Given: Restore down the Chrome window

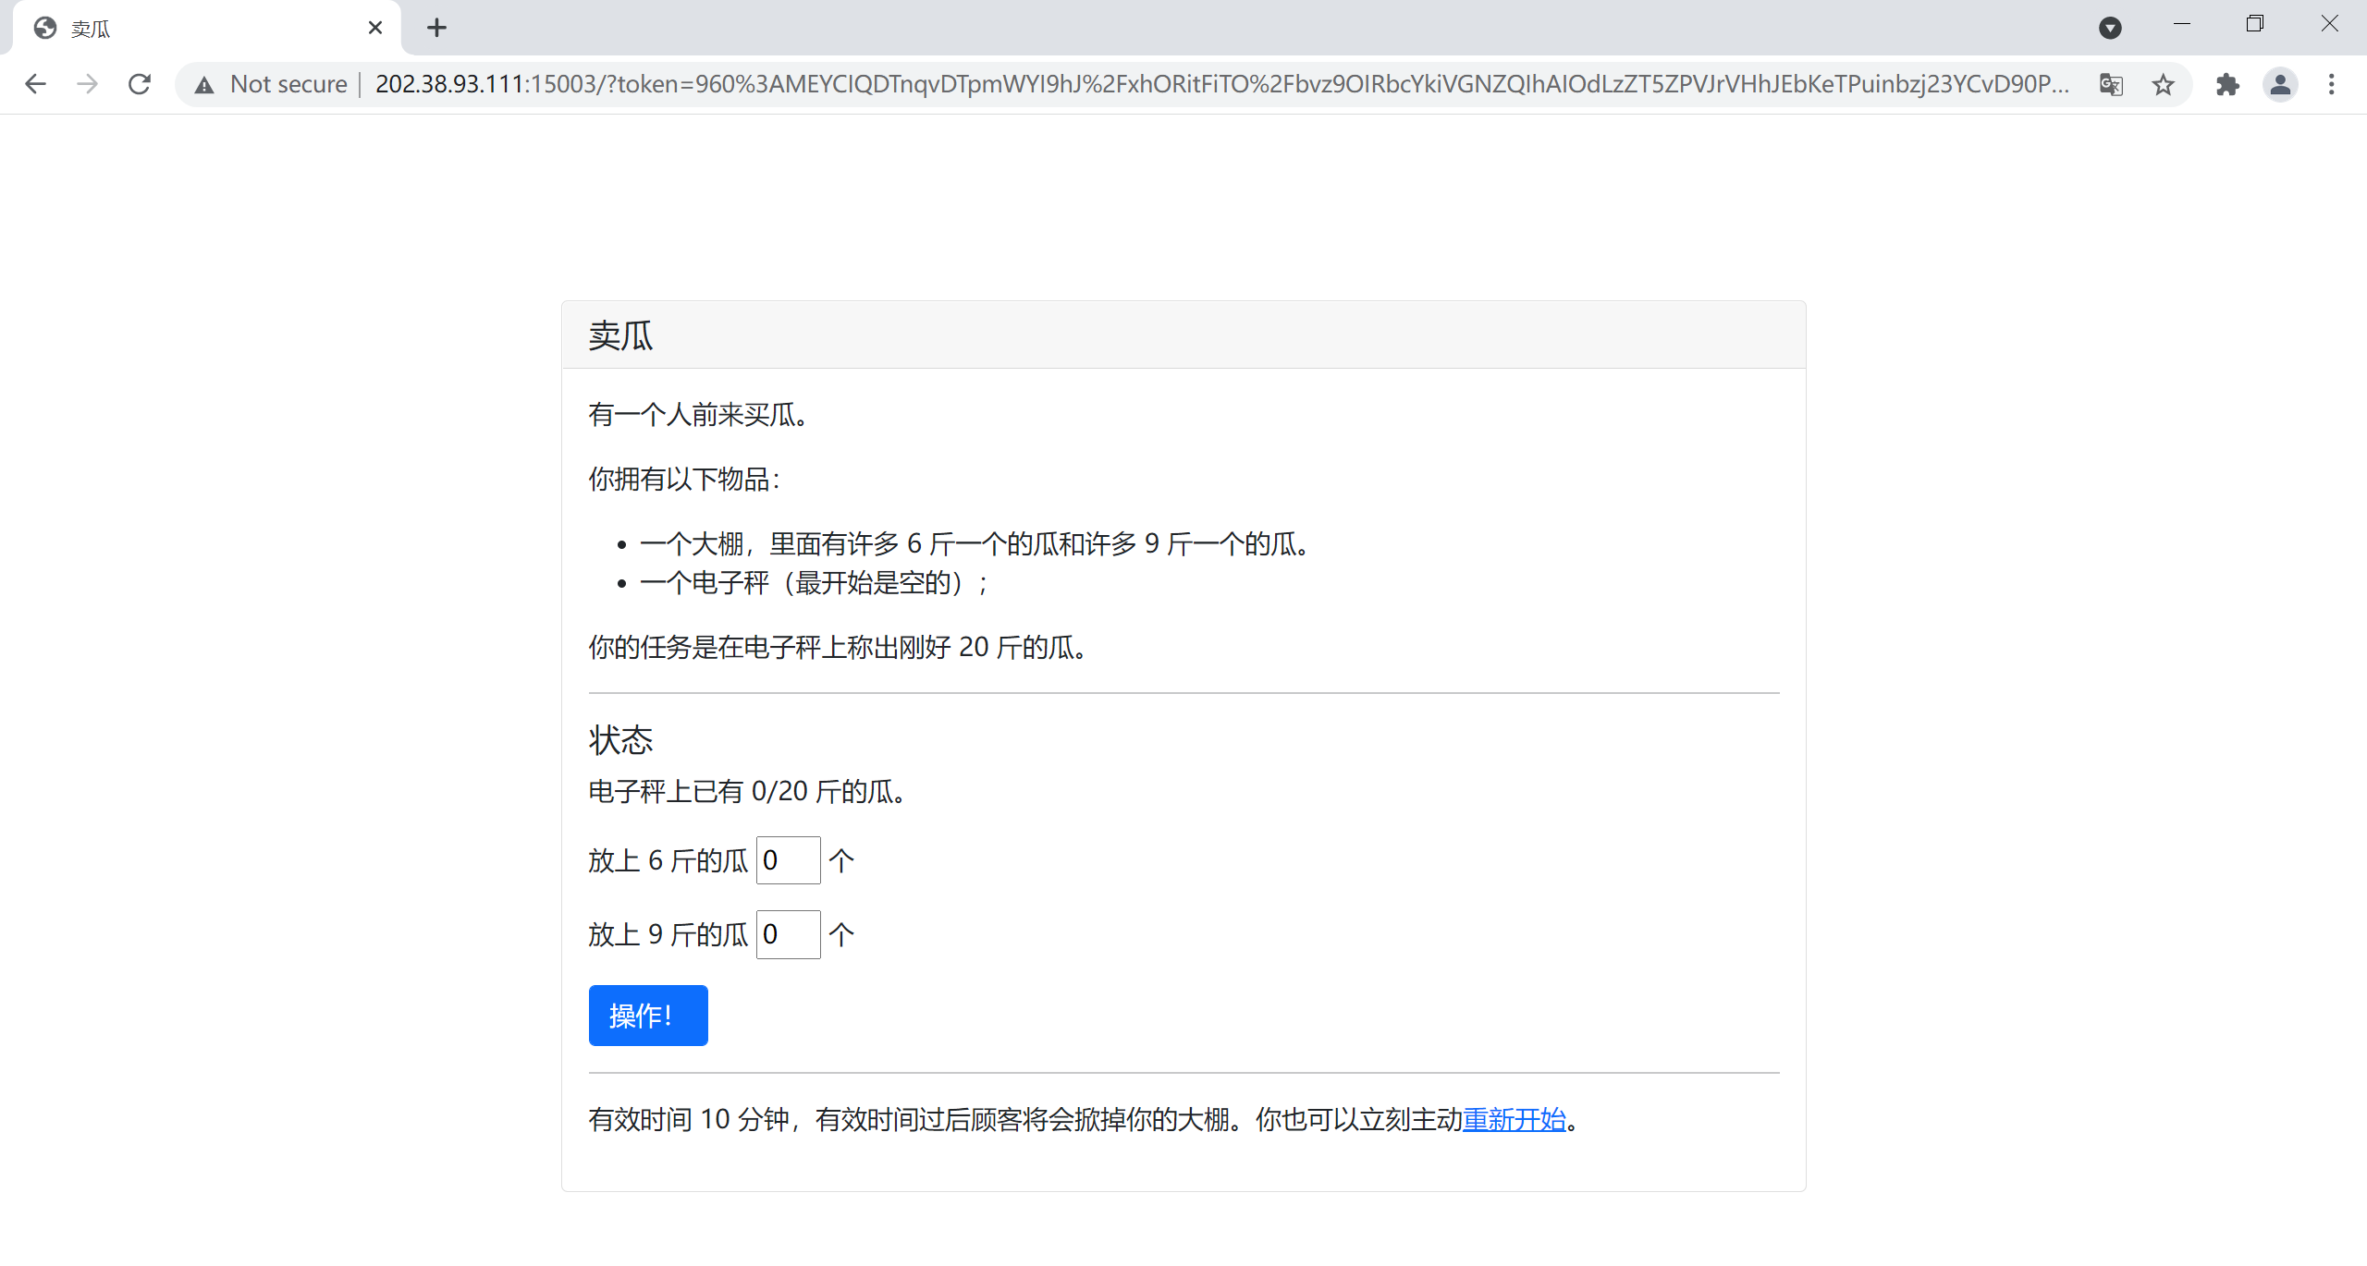Looking at the screenshot, I should tap(2254, 24).
